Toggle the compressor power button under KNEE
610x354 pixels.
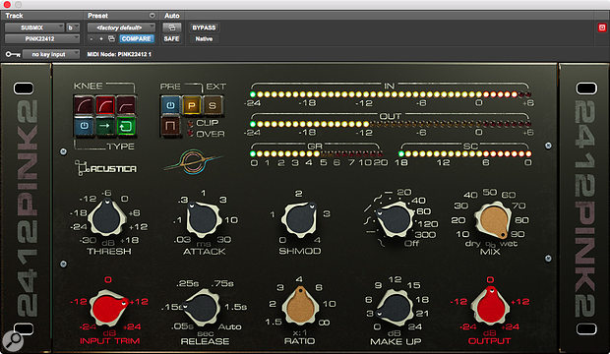[84, 126]
